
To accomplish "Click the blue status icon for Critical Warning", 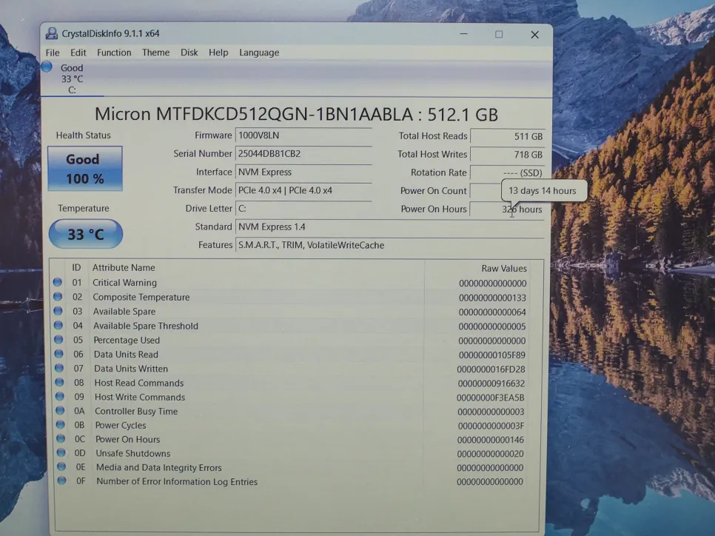I will pyautogui.click(x=57, y=282).
